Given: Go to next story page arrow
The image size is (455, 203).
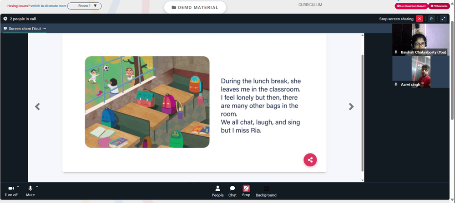Looking at the screenshot, I should click(x=351, y=106).
